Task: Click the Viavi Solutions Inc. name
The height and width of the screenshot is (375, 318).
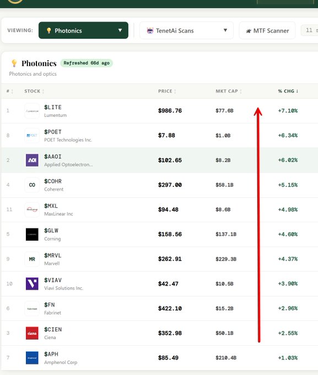Action: click(63, 288)
